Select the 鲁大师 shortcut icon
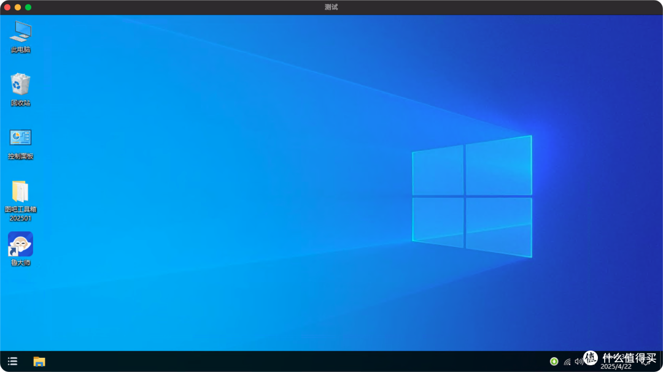 [x=20, y=249]
